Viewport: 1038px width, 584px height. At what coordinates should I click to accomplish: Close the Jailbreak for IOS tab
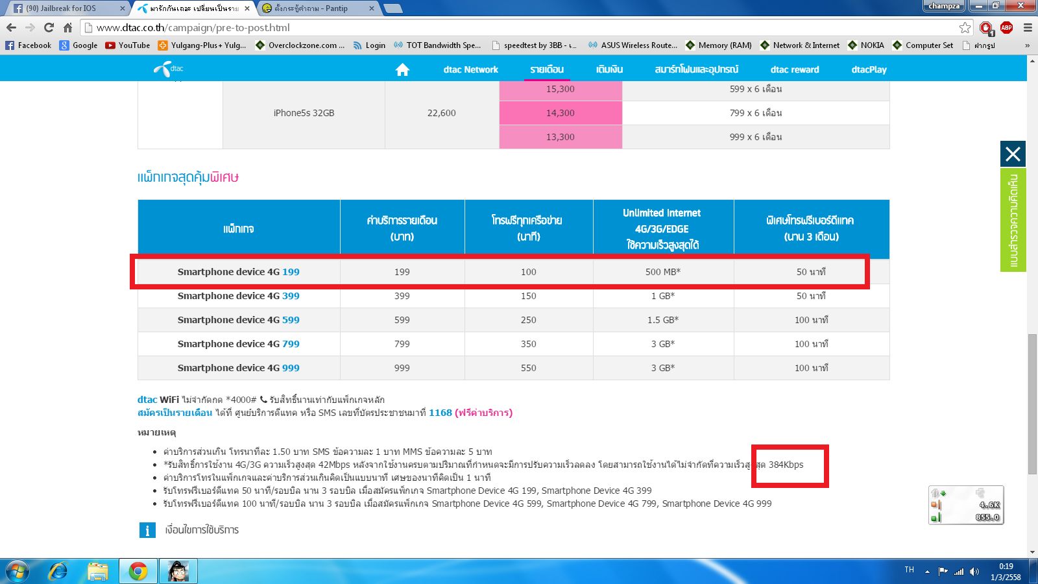click(x=122, y=8)
